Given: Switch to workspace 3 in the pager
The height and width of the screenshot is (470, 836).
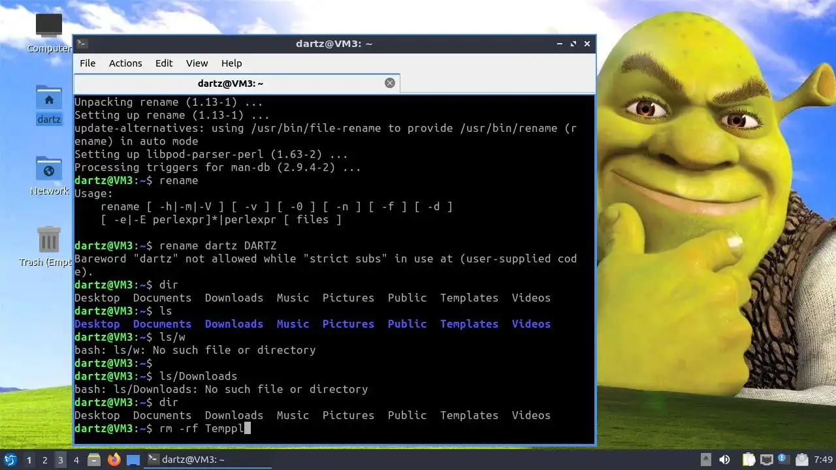Looking at the screenshot, I should [60, 460].
